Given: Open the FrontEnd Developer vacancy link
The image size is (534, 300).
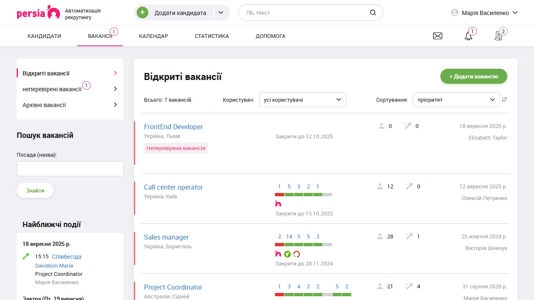Looking at the screenshot, I should [173, 127].
